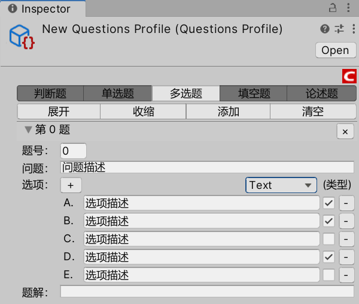Remove option B with minus button
Viewport: 359px width, 304px height.
[346, 221]
